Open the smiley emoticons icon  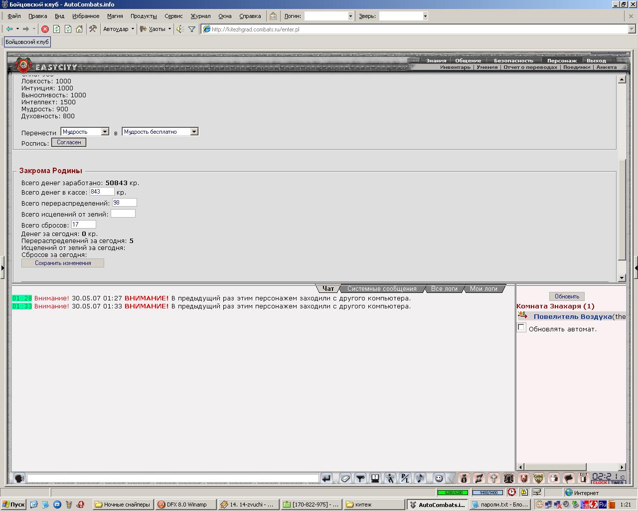coord(439,478)
